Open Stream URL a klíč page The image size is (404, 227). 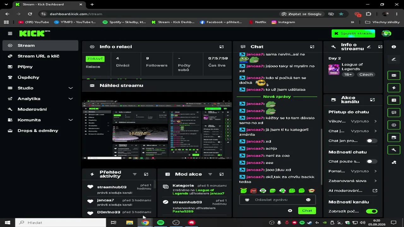(40, 56)
